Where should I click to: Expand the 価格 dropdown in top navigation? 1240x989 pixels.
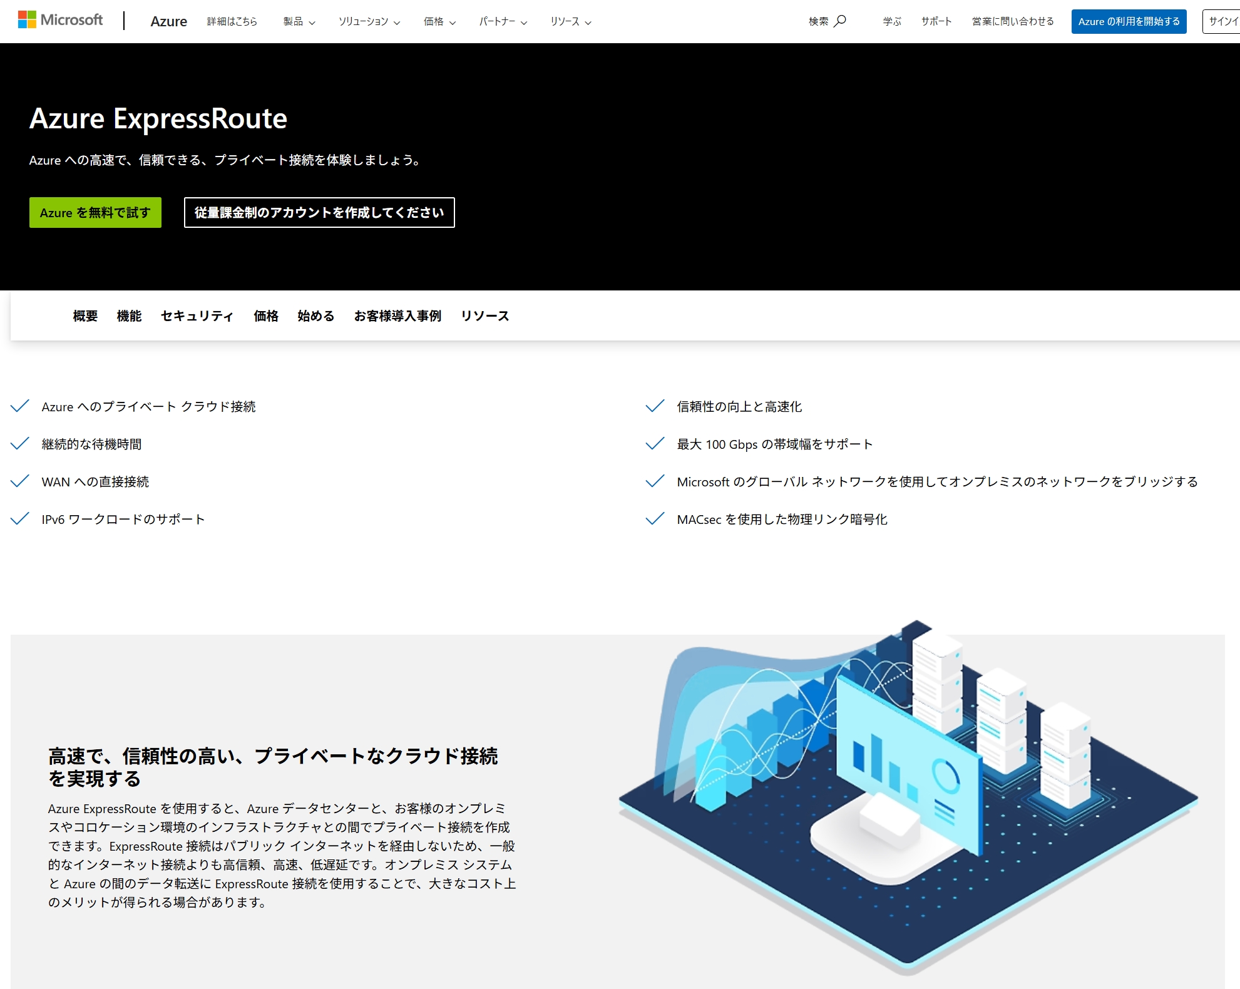click(x=439, y=21)
